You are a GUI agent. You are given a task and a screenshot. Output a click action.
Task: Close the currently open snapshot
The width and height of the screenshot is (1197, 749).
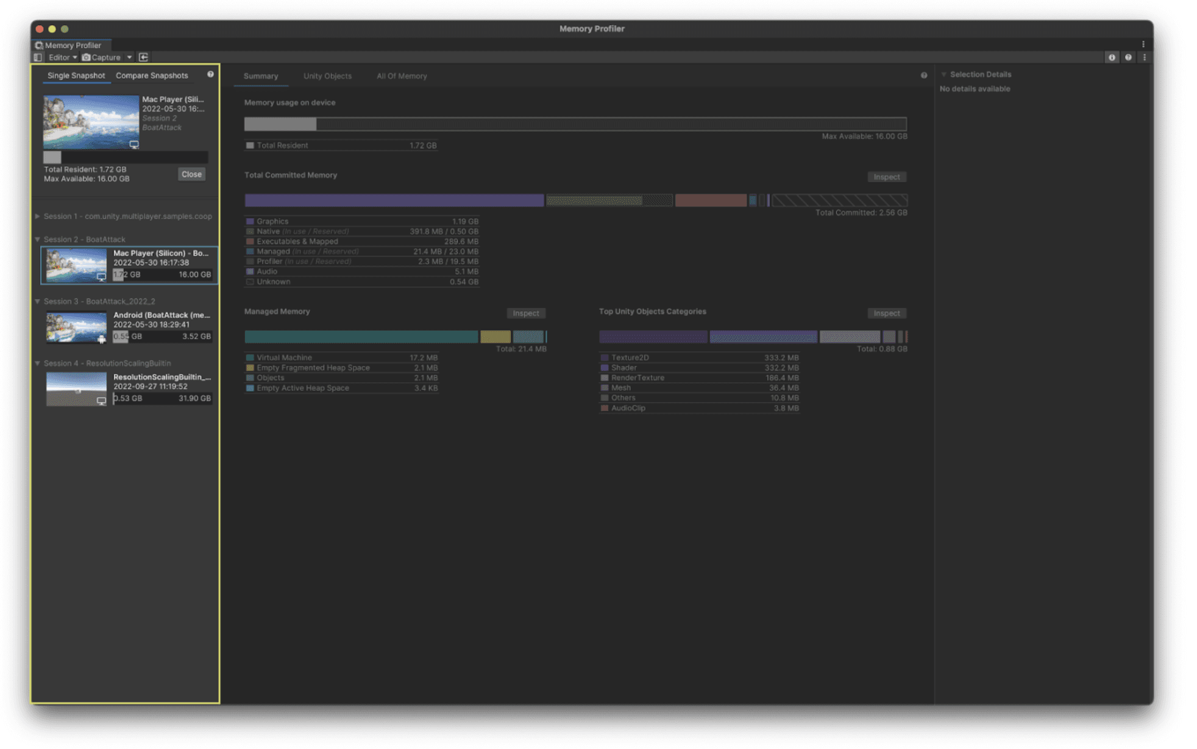pos(191,174)
